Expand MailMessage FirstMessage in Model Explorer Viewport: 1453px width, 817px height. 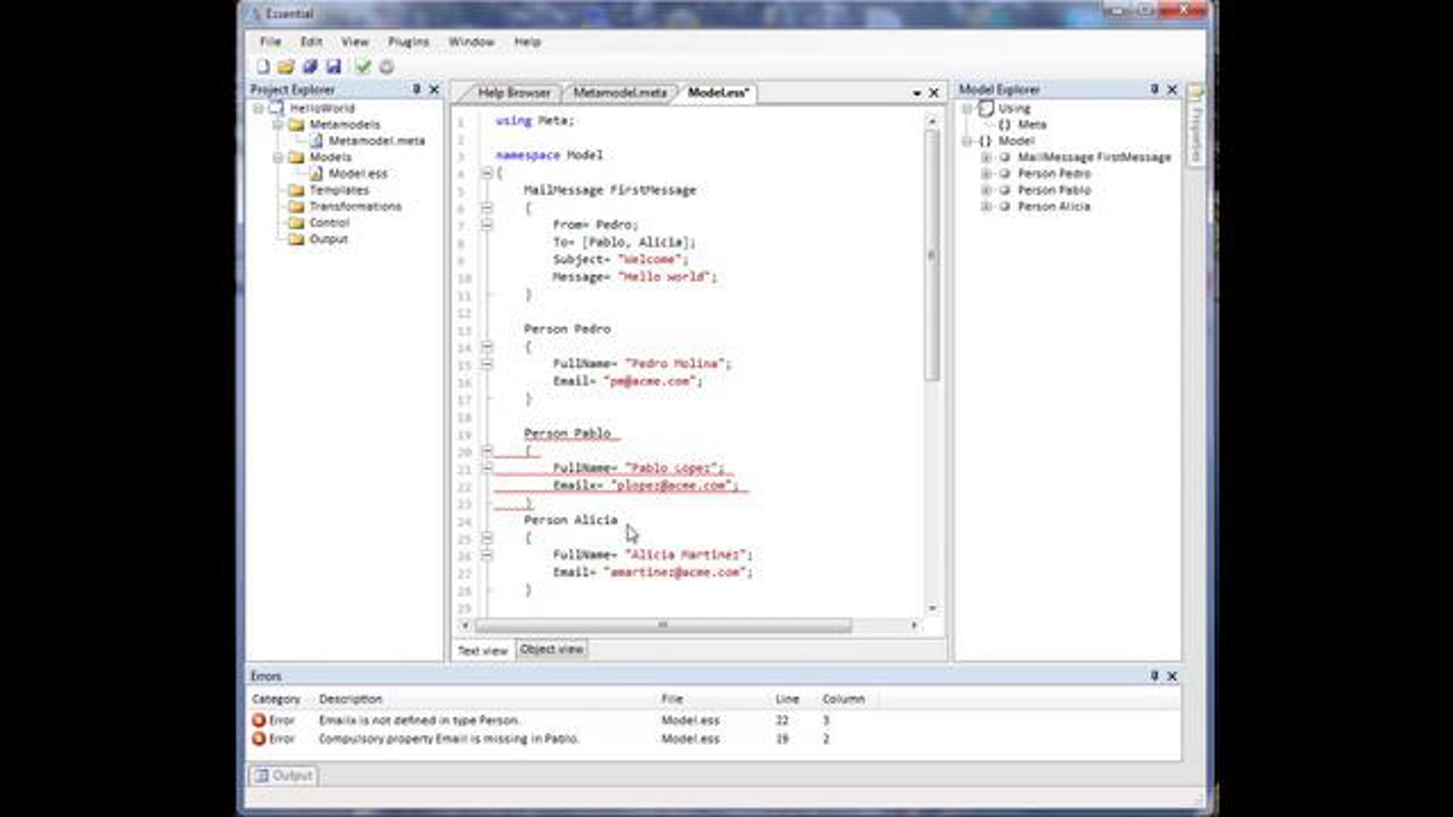(986, 157)
